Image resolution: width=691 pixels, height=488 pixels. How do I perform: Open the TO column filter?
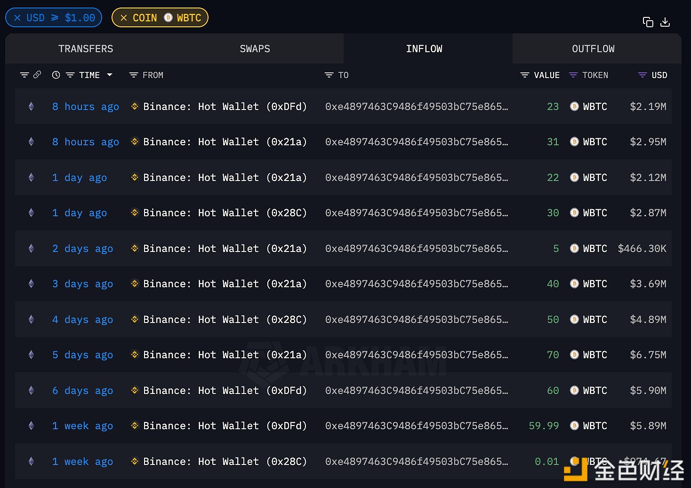pos(329,75)
